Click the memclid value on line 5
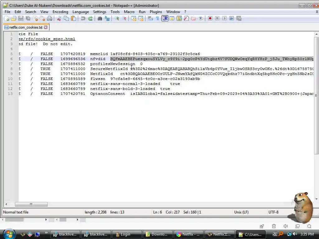 coord(155,54)
